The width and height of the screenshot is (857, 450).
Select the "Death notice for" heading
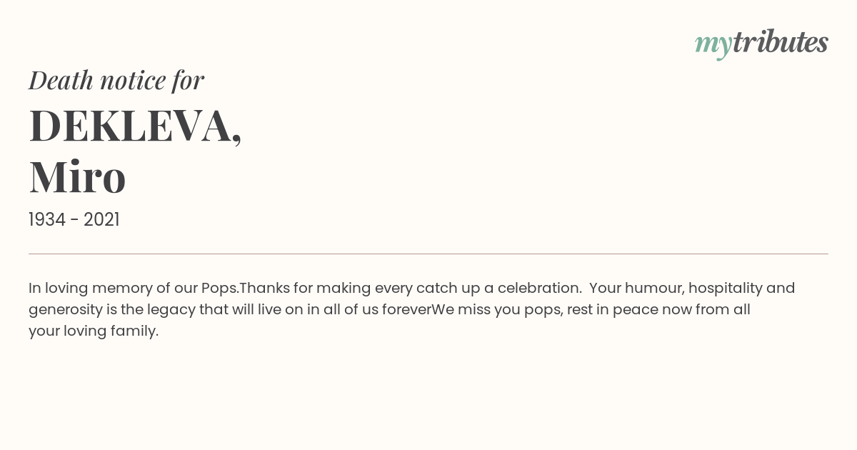[x=116, y=80]
